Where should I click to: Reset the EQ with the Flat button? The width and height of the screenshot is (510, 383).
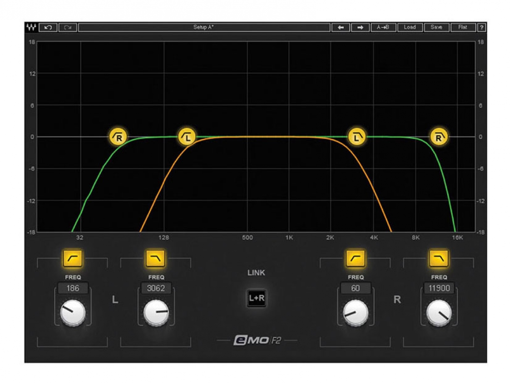point(463,27)
